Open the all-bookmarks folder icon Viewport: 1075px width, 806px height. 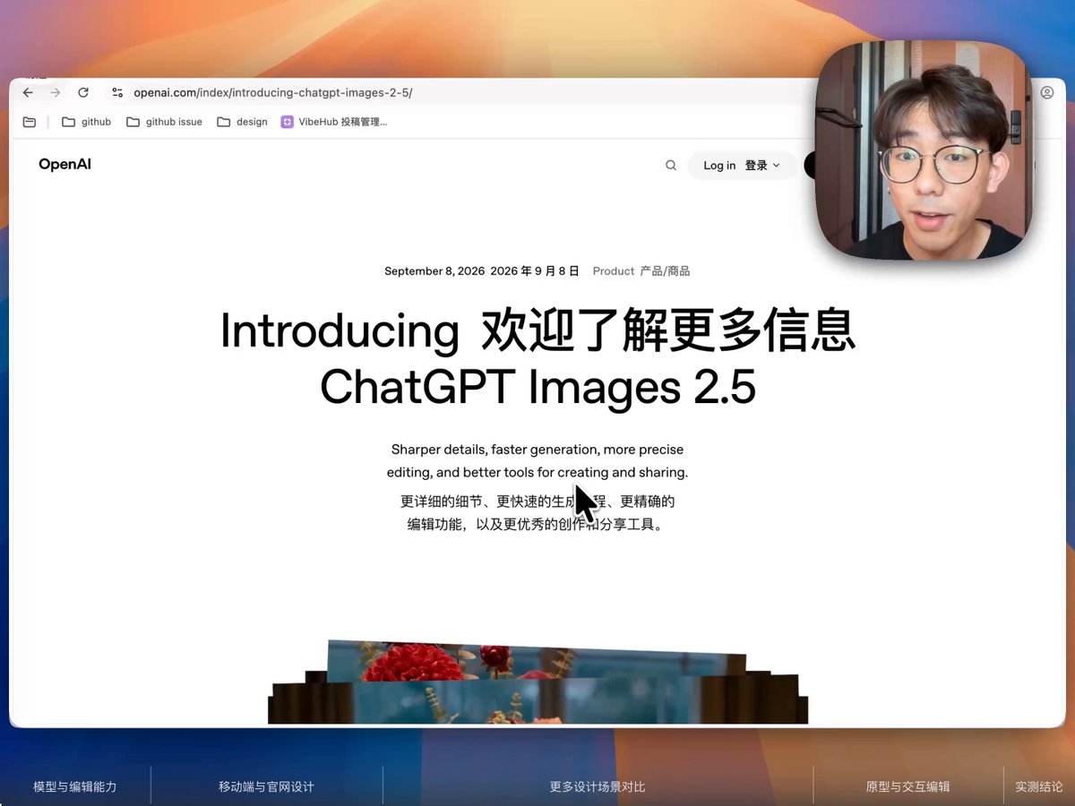[x=30, y=122]
